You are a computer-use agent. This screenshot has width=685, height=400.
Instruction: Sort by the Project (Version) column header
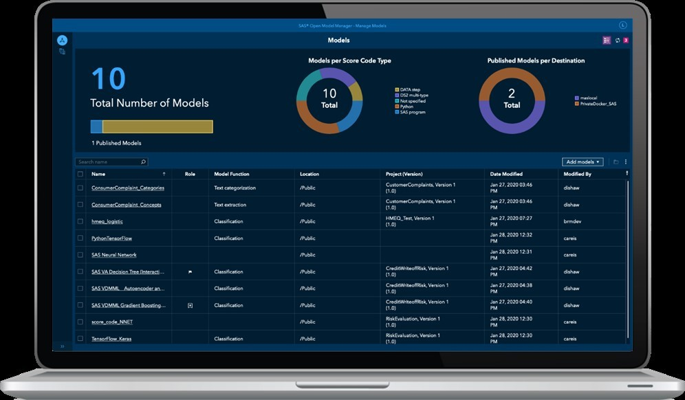click(404, 175)
